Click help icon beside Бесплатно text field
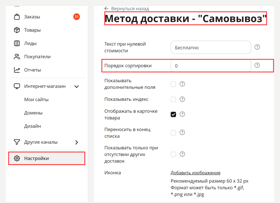This screenshot has width=280, height=203. pyautogui.click(x=257, y=47)
